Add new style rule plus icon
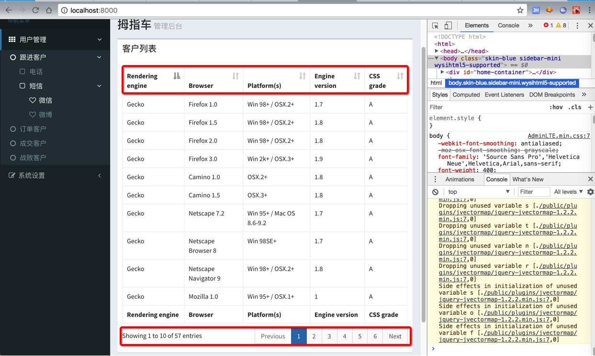The image size is (595, 356). click(590, 107)
